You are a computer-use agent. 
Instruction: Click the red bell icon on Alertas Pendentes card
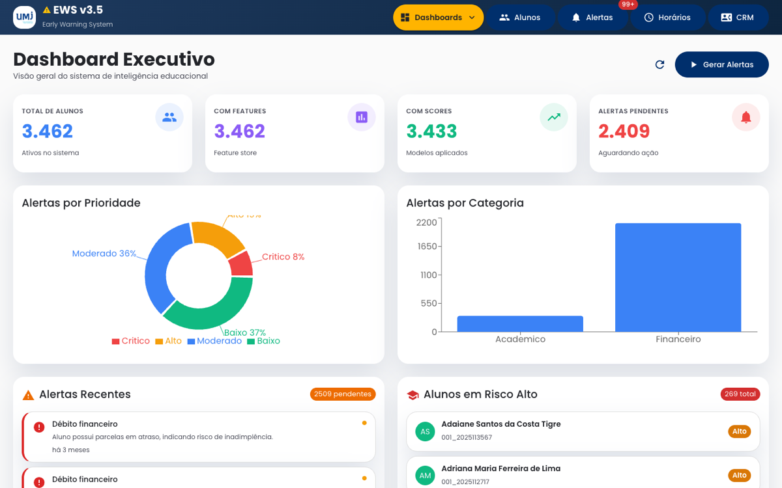click(746, 117)
